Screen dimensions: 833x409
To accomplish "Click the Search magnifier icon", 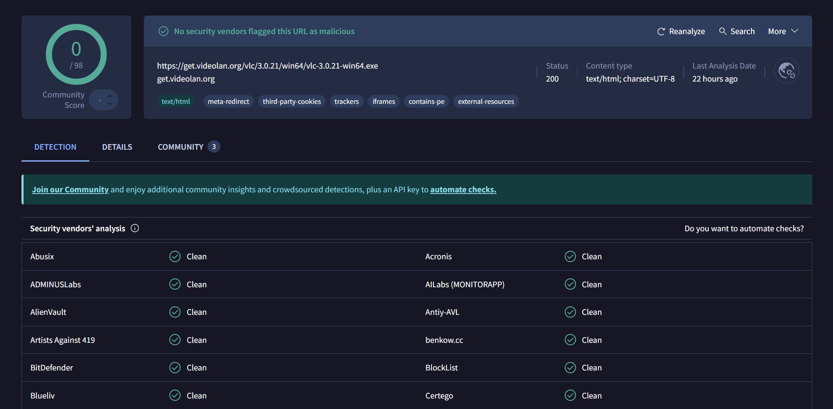I will click(723, 31).
